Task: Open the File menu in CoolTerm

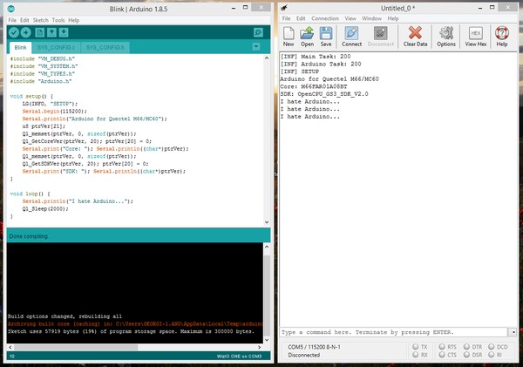Action: [x=287, y=18]
